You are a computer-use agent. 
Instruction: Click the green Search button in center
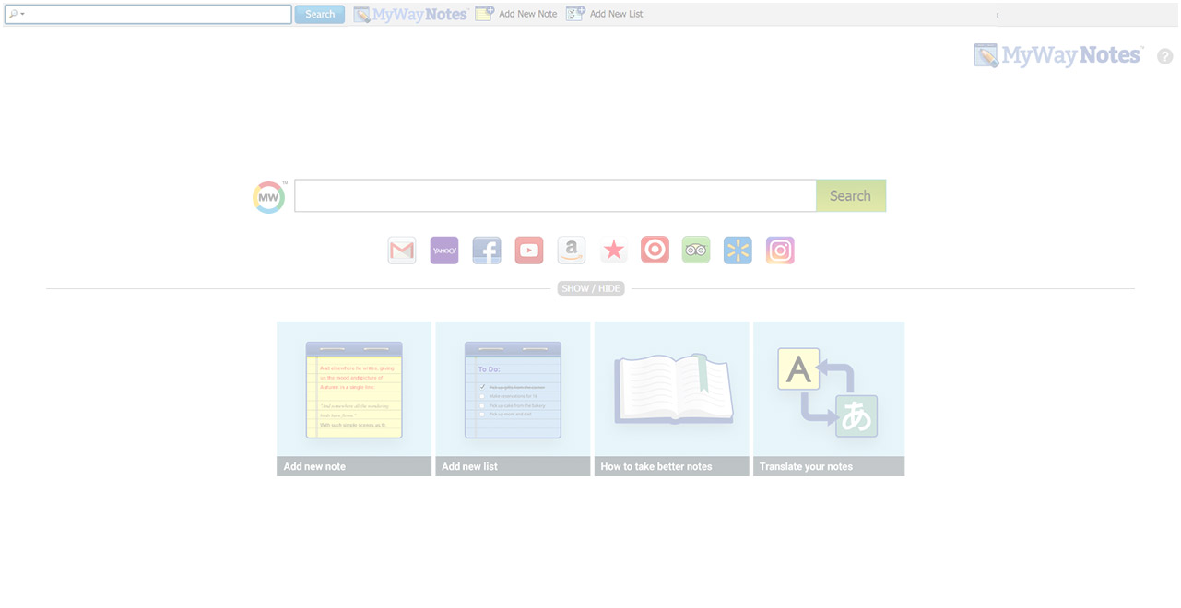(x=850, y=195)
